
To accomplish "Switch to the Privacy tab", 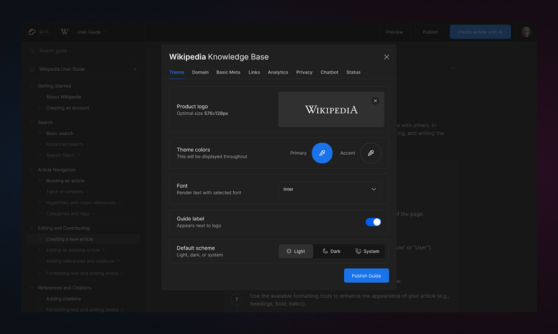I will click(x=304, y=72).
